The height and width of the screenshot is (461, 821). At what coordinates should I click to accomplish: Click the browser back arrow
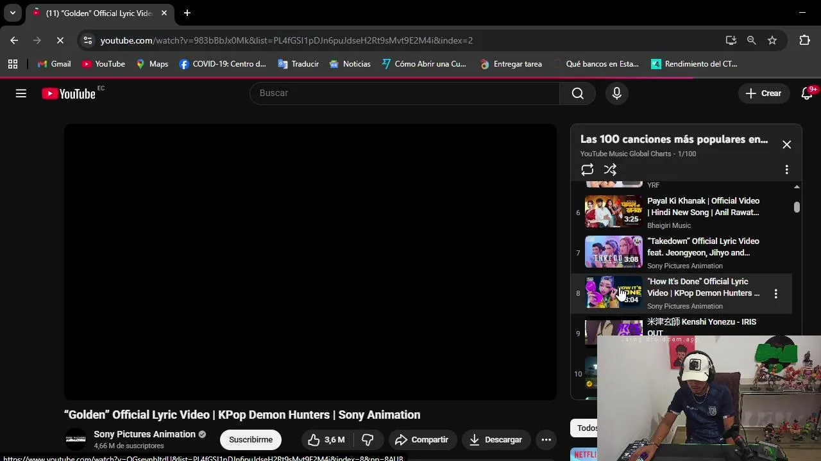[x=14, y=40]
